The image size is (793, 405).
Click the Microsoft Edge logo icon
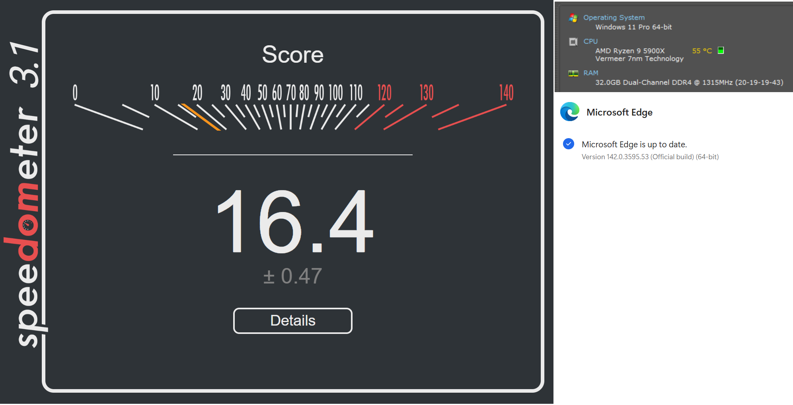tap(570, 112)
